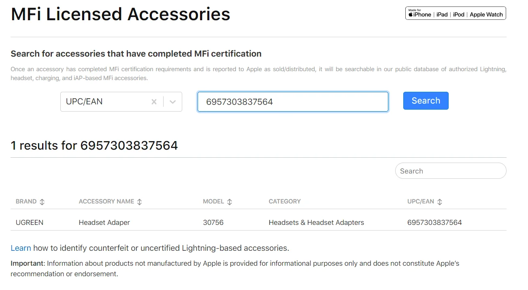Viewport: 528px width, 290px height.
Task: Click the ACCESSORY NAME column header
Action: [x=106, y=201]
